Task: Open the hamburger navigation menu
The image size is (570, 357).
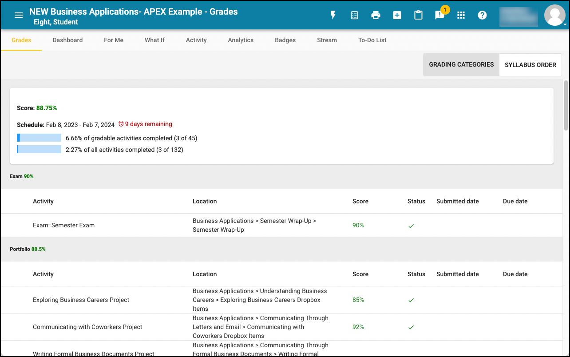Action: (19, 15)
